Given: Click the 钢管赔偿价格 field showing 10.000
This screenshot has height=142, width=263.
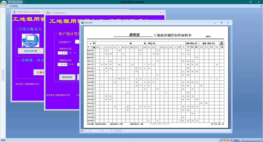Looking at the screenshot, I should click(x=63, y=64).
